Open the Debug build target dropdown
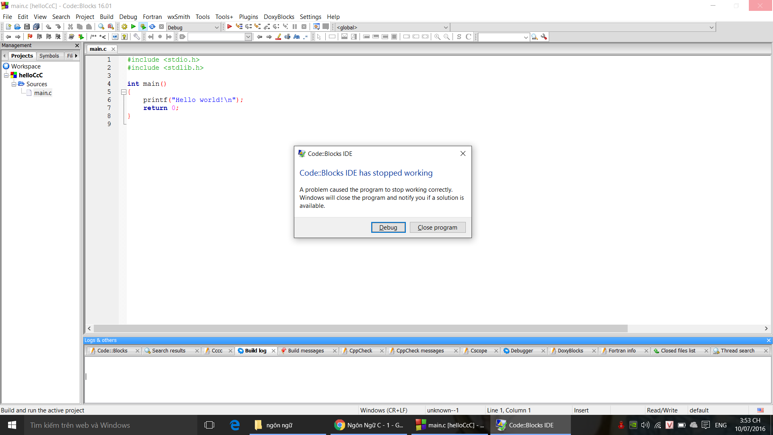The width and height of the screenshot is (773, 435). tap(216, 27)
